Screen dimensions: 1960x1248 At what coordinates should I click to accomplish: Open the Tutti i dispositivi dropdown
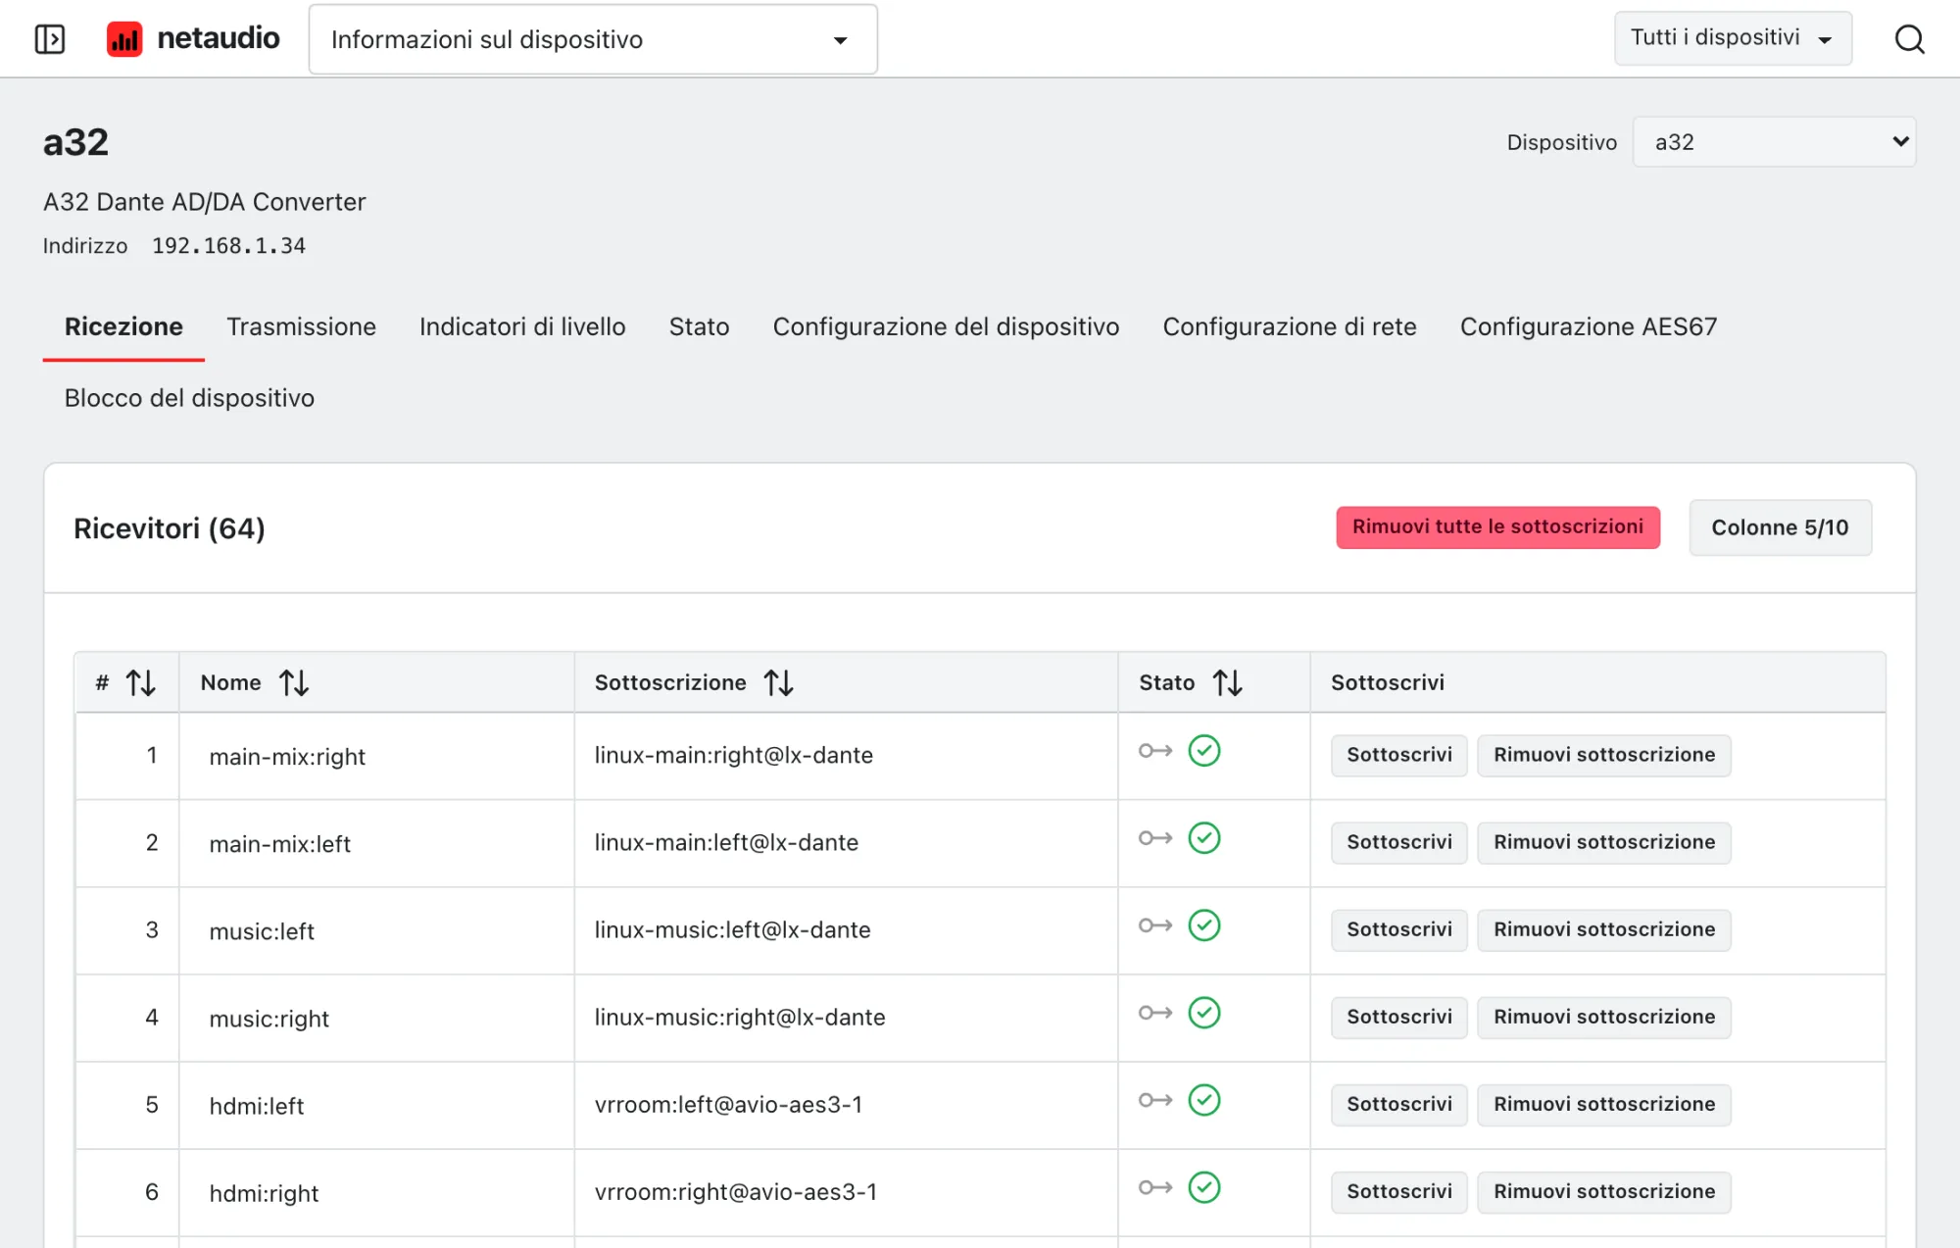click(1733, 38)
